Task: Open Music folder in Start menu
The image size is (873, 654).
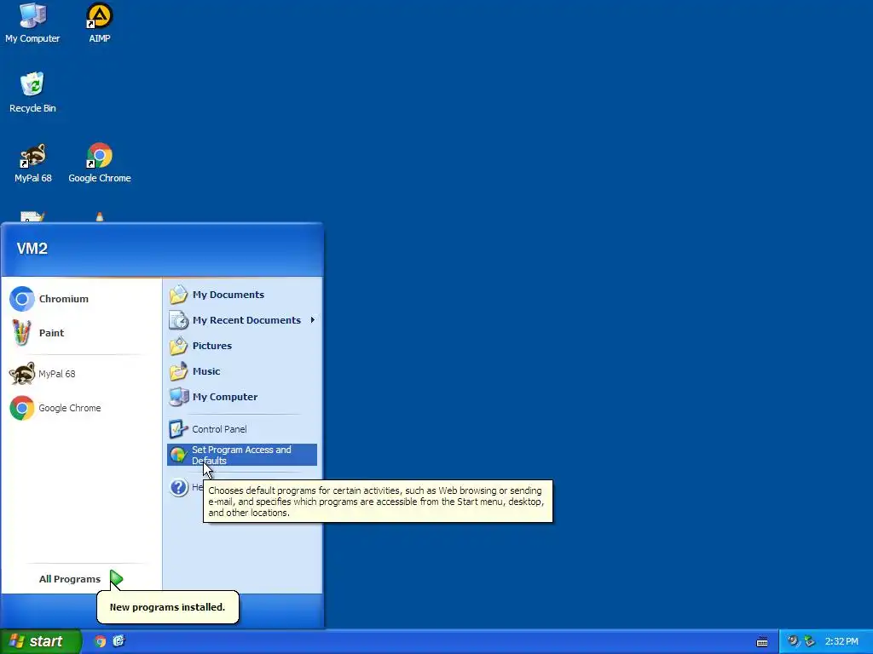Action: (242, 371)
